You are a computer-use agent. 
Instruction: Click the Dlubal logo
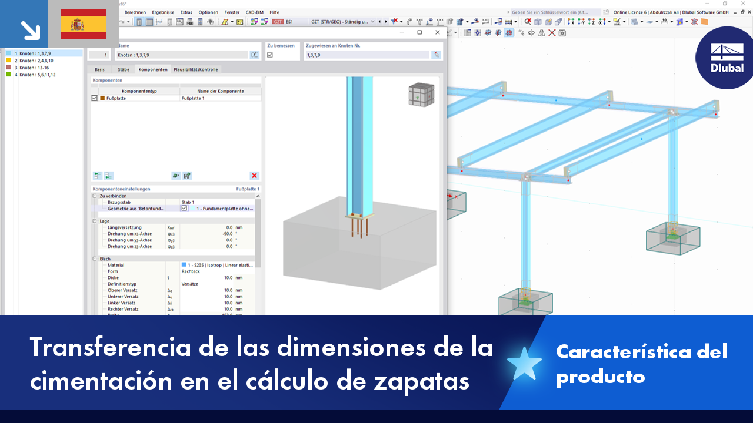pos(725,58)
